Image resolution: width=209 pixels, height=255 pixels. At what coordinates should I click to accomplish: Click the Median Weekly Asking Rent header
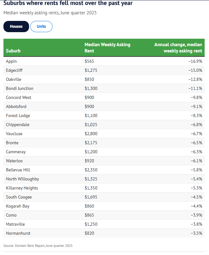pyautogui.click(x=107, y=48)
